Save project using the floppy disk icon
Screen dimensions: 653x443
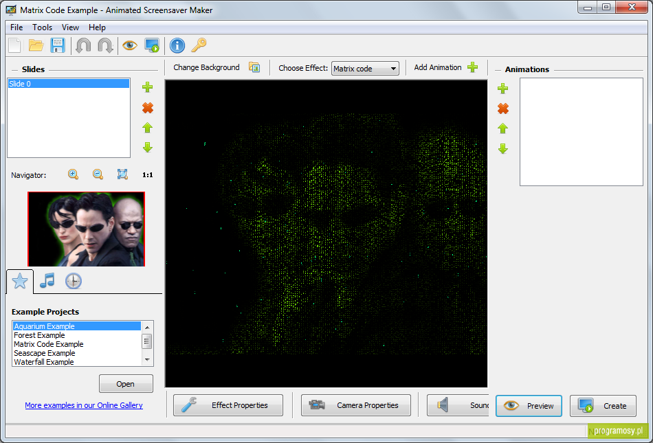coord(58,45)
